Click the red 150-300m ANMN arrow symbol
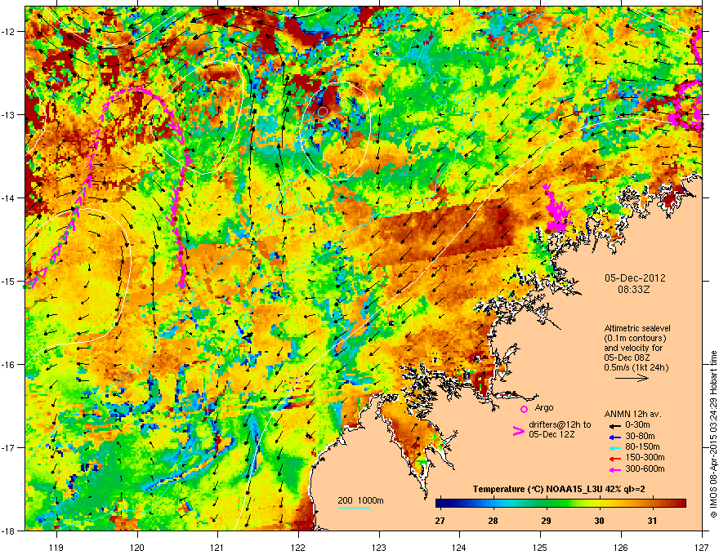Image resolution: width=719 pixels, height=555 pixels. pyautogui.click(x=615, y=458)
